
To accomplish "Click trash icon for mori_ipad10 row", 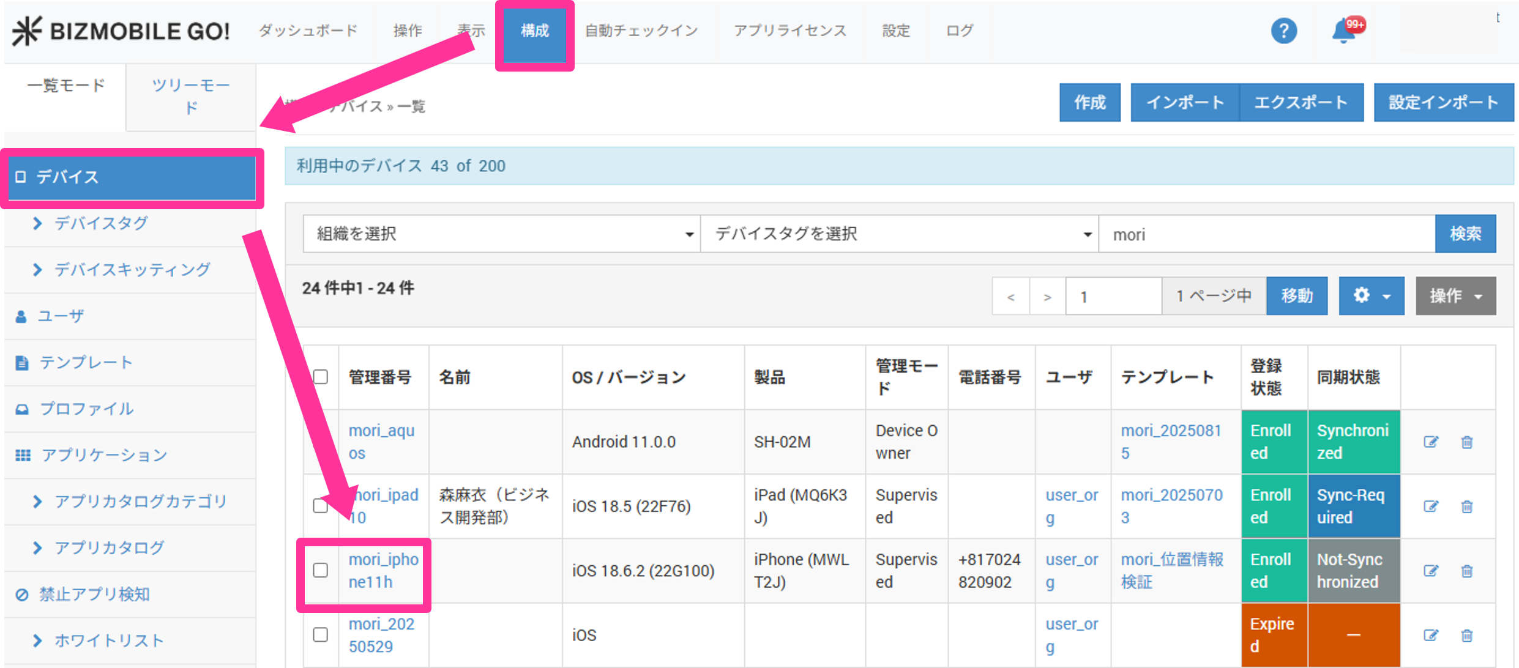I will 1467,507.
